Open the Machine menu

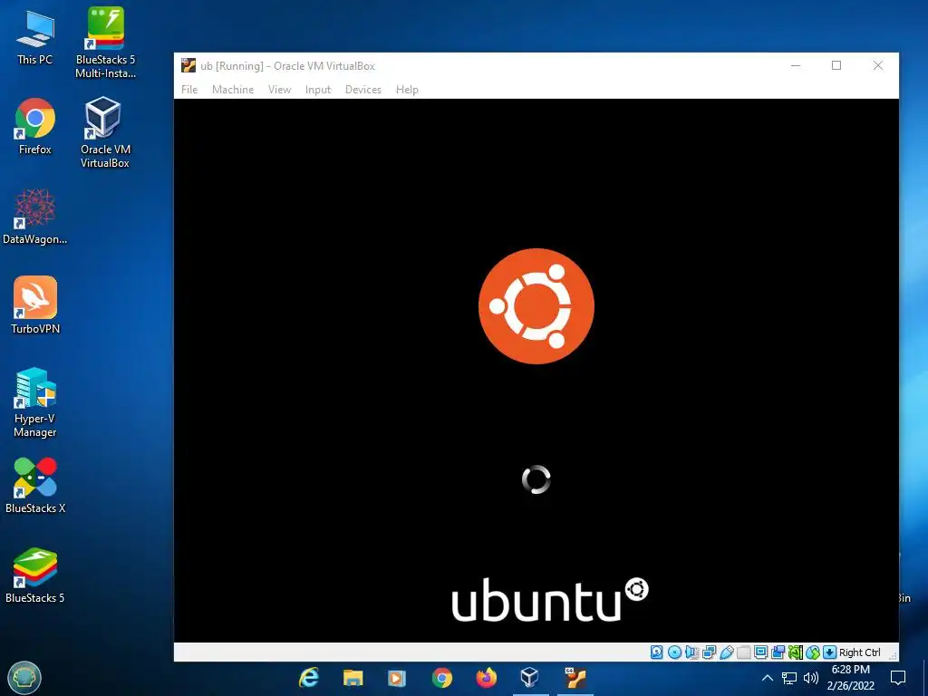pyautogui.click(x=233, y=90)
